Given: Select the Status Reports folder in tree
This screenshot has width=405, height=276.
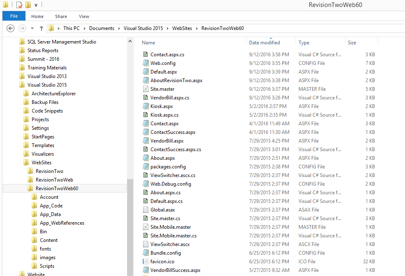Looking at the screenshot, I should pos(43,50).
